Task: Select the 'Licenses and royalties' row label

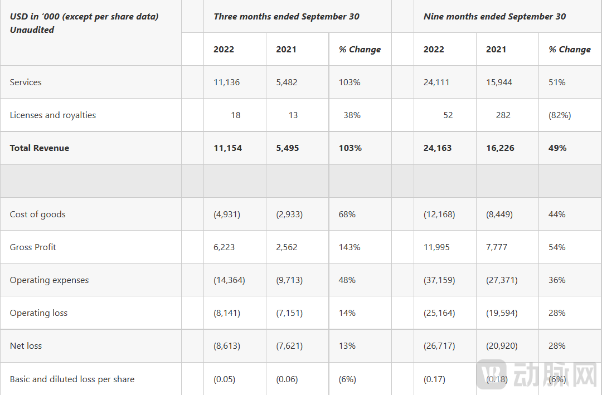Action: 53,115
